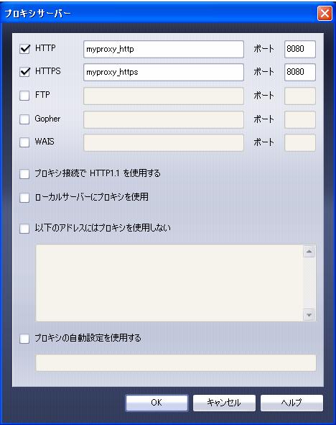Confirm settings with the OK button

point(157,403)
